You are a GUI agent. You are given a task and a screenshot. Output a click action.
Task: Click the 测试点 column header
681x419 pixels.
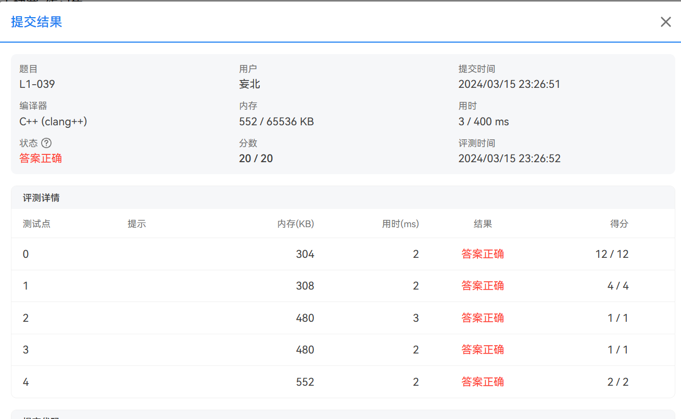[x=36, y=224]
